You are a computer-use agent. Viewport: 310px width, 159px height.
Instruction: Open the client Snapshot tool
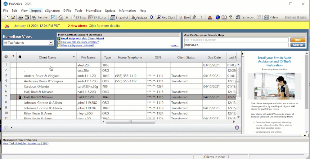coord(119,18)
